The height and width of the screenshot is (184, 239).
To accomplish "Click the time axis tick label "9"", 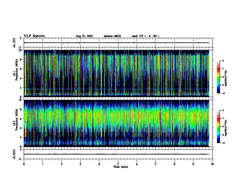I will tap(193, 164).
